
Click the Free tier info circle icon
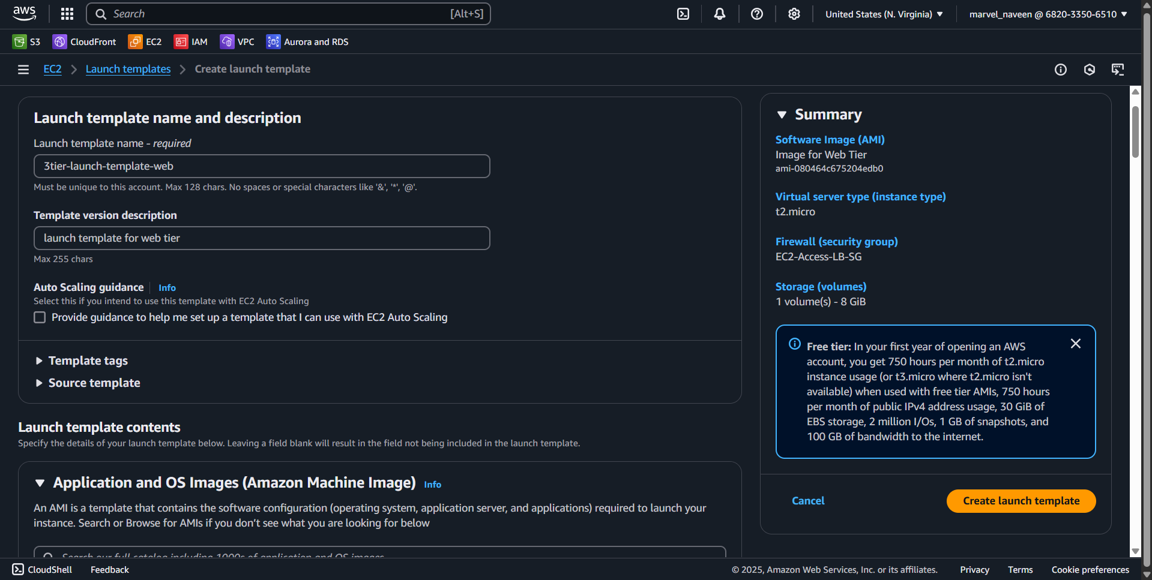pos(795,344)
